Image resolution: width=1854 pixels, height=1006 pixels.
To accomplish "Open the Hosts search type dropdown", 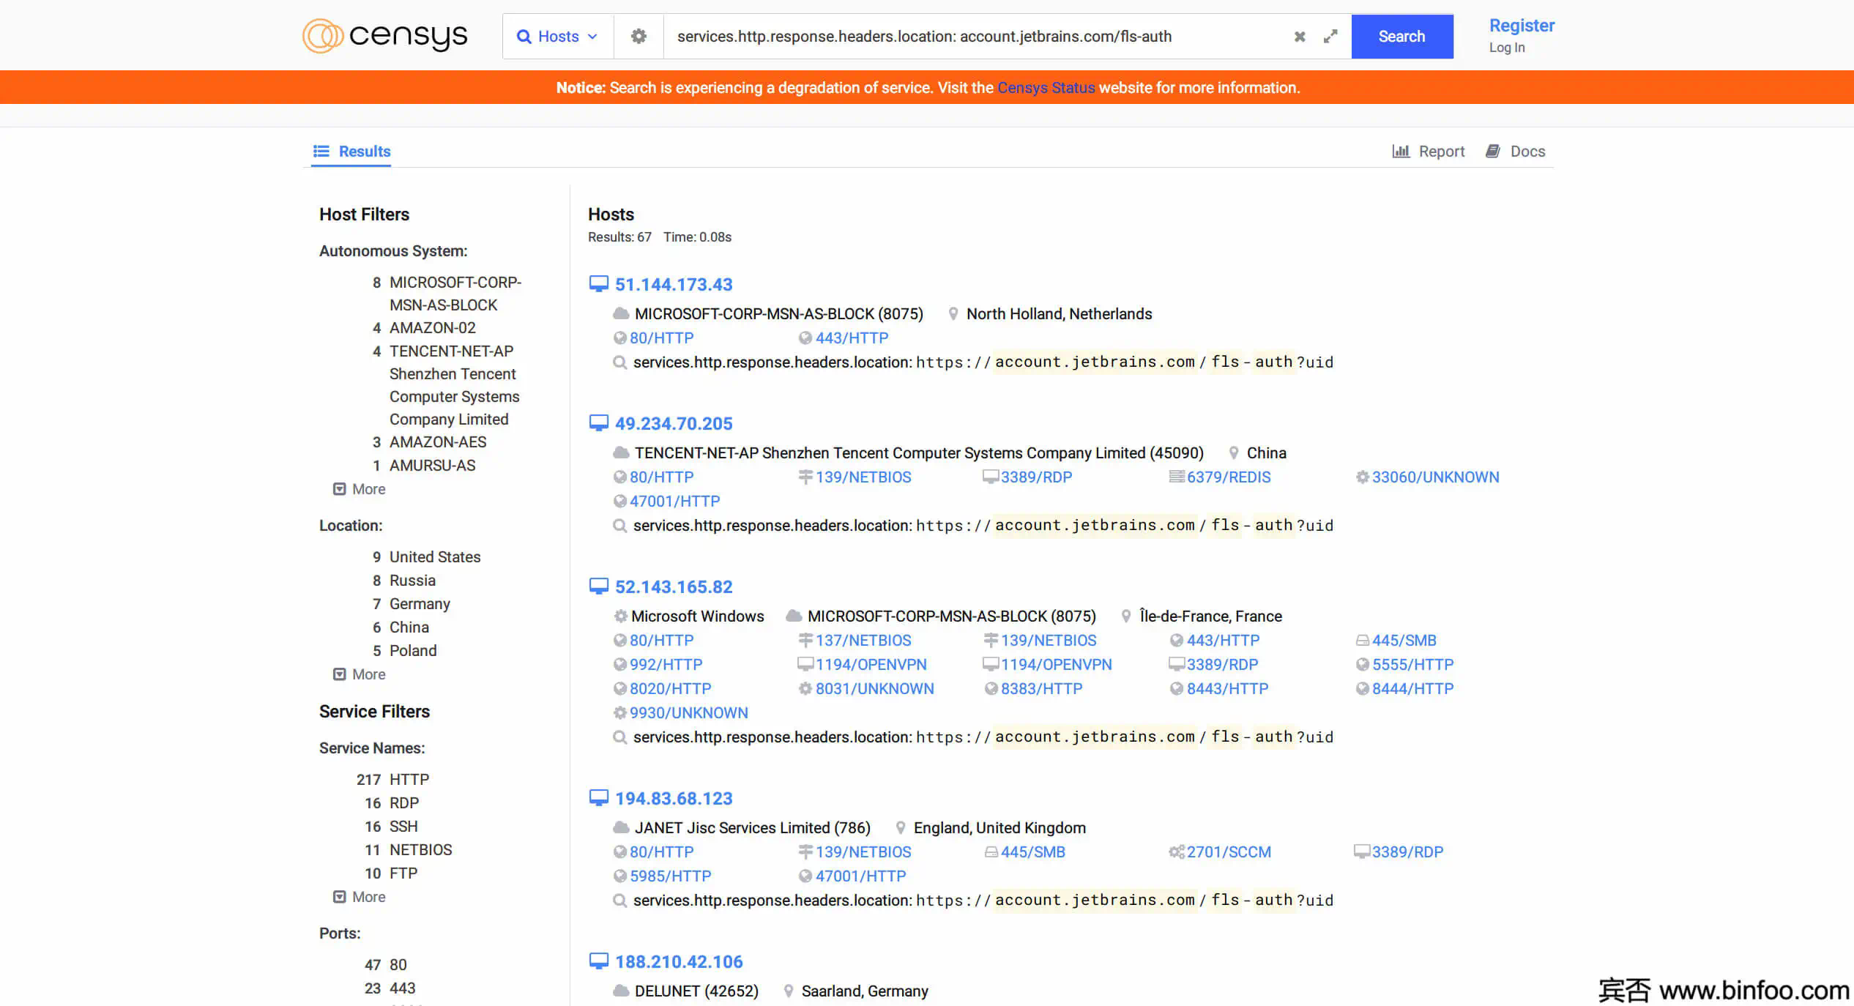I will click(x=558, y=37).
